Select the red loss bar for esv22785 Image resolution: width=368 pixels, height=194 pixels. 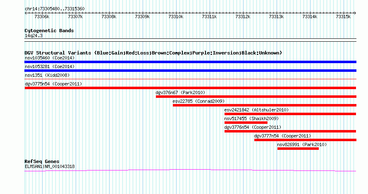(x=265, y=105)
